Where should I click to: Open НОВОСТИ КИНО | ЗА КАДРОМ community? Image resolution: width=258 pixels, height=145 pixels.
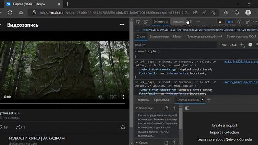pyautogui.click(x=37, y=138)
